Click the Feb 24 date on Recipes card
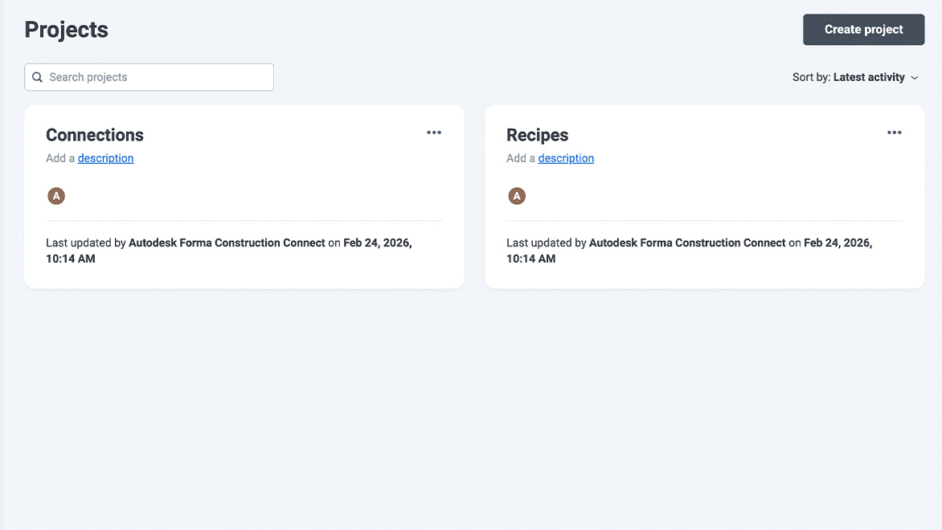Screen dimensions: 942x530 tap(838, 243)
